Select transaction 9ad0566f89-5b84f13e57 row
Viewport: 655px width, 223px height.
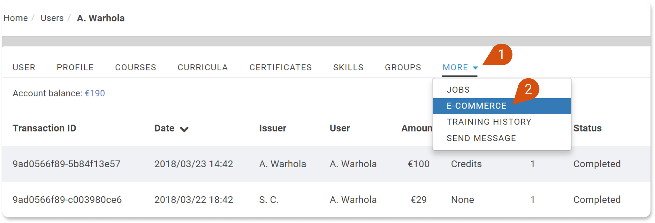click(326, 164)
